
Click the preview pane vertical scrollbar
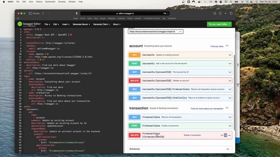click(234, 92)
